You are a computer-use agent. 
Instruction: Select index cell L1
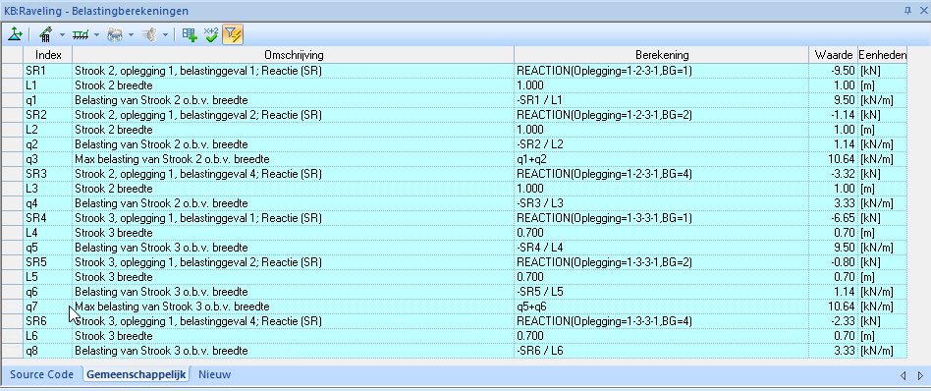click(x=47, y=84)
